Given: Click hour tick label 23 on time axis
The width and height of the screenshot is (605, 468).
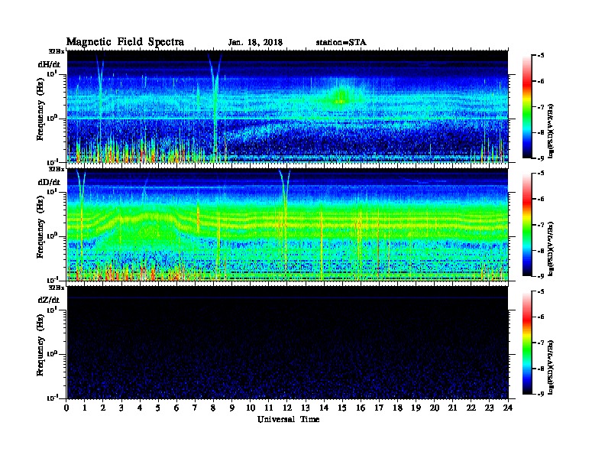Looking at the screenshot, I should (489, 408).
